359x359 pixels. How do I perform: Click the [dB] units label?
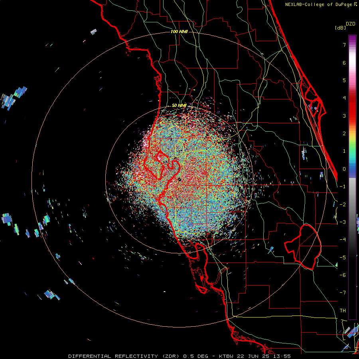tap(340, 28)
